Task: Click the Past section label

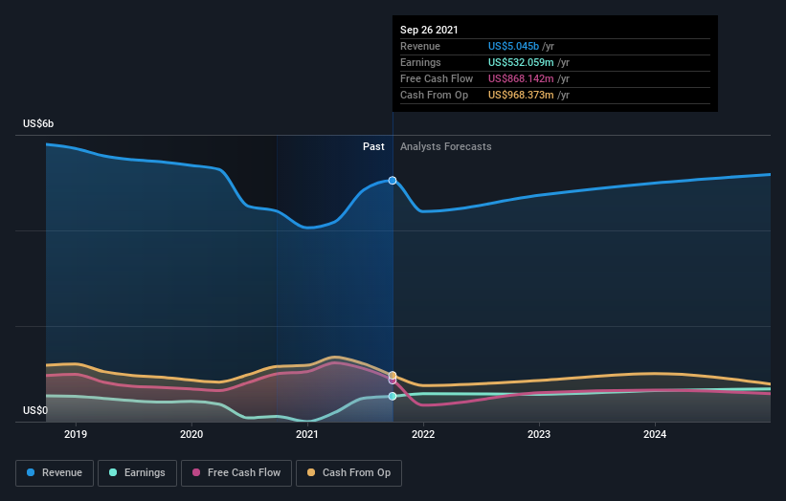Action: coord(373,146)
